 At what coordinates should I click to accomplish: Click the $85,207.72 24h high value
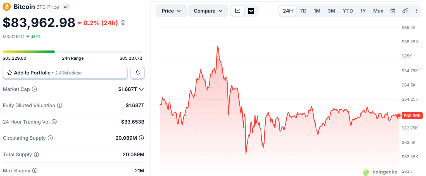click(x=131, y=58)
